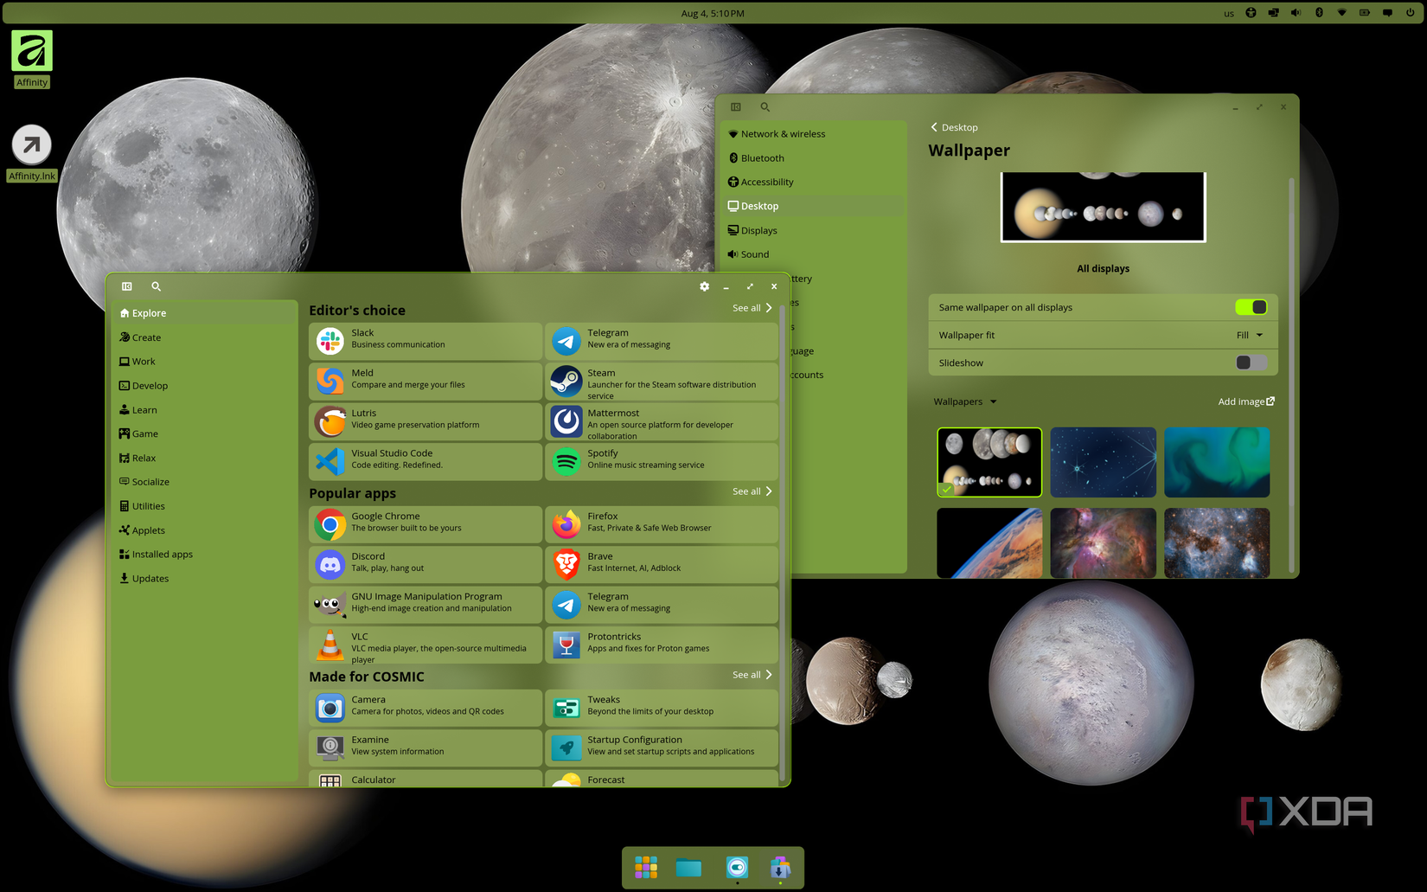Open Updates in app store sidebar
The width and height of the screenshot is (1427, 892).
coord(204,579)
